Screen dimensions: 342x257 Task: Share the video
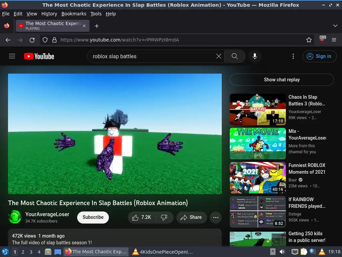191,217
